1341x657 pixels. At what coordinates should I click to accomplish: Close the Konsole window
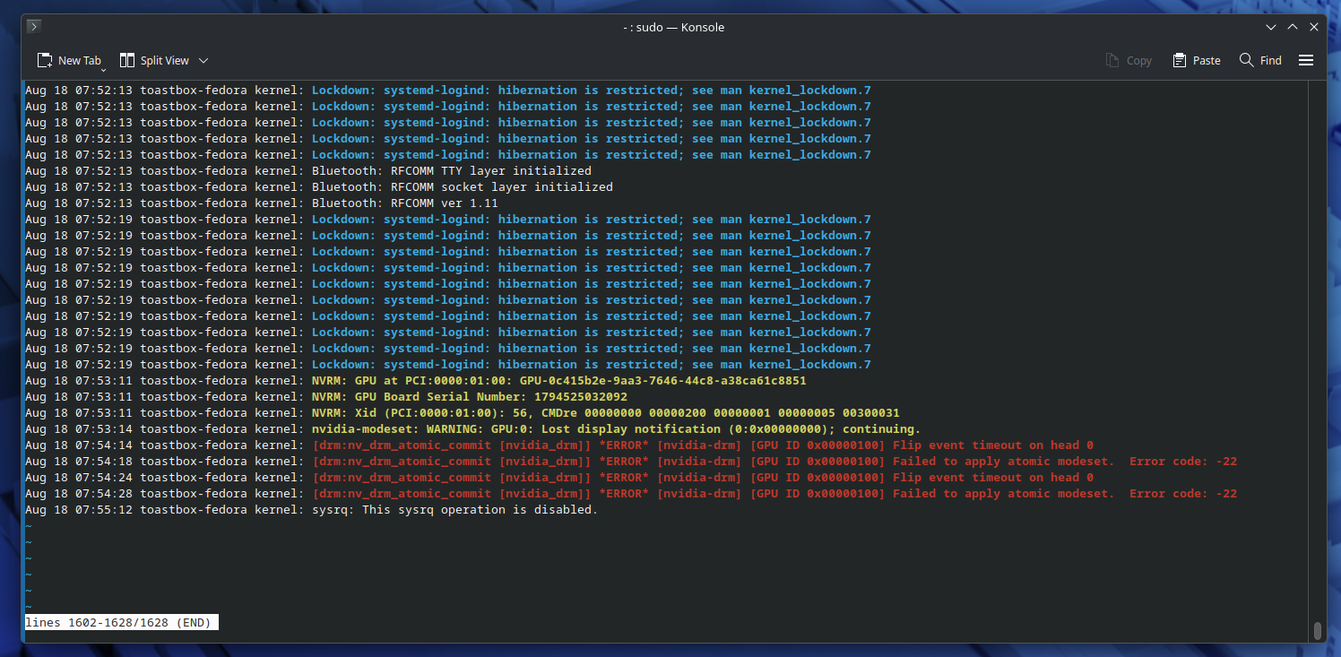pos(1314,27)
